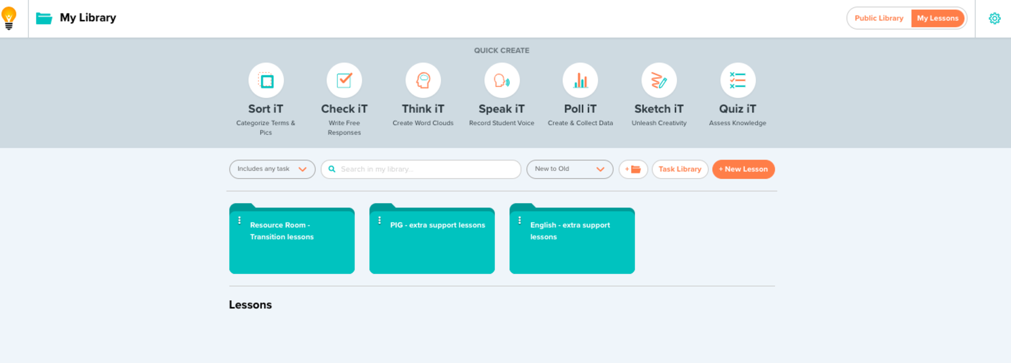Start a Quiz iT assessment

pos(738,80)
